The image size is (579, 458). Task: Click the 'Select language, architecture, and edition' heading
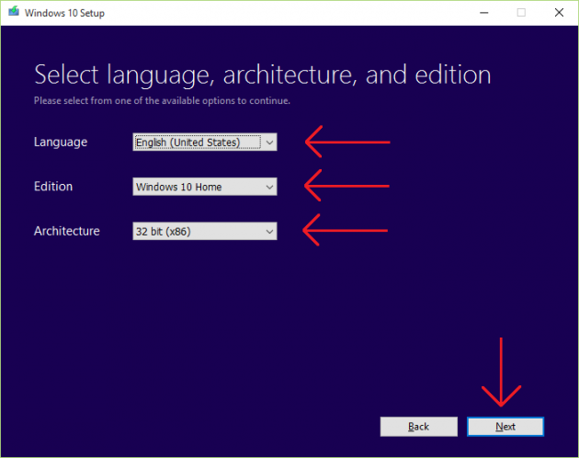(x=262, y=74)
